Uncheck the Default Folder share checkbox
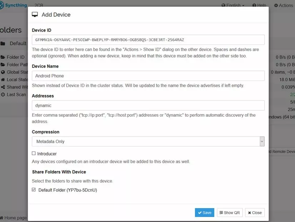 pos(34,190)
